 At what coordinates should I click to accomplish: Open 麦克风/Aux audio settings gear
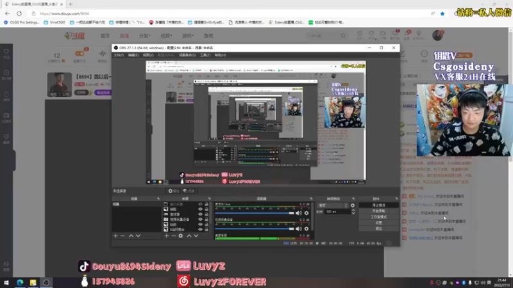[x=307, y=213]
